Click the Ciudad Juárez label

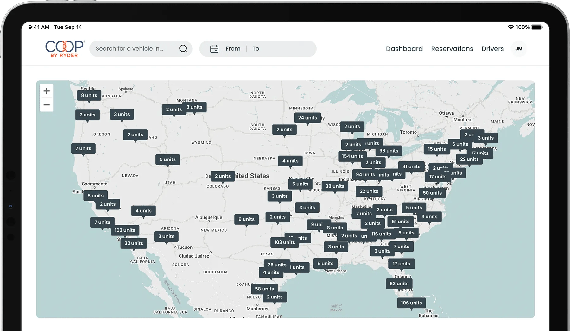[194, 256]
